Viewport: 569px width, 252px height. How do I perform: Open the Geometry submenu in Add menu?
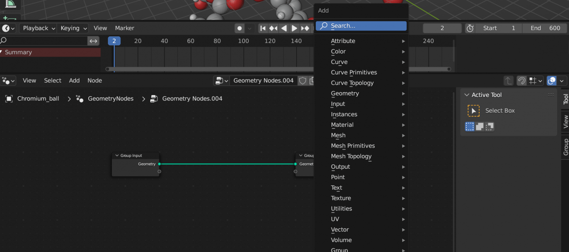(361, 94)
